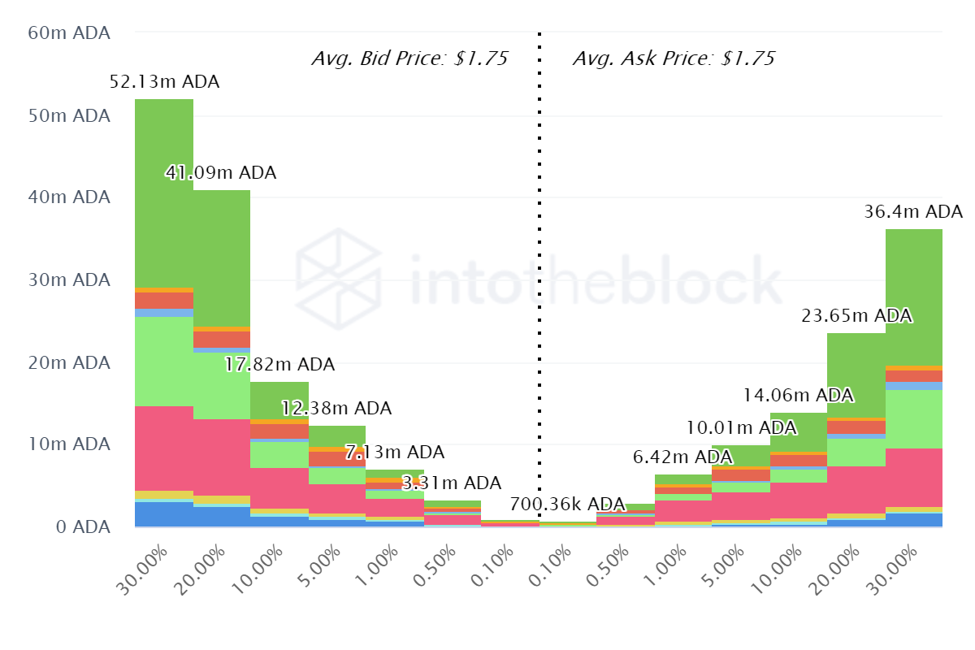Click the 60m ADA y-axis label
975x650 pixels.
pos(70,33)
